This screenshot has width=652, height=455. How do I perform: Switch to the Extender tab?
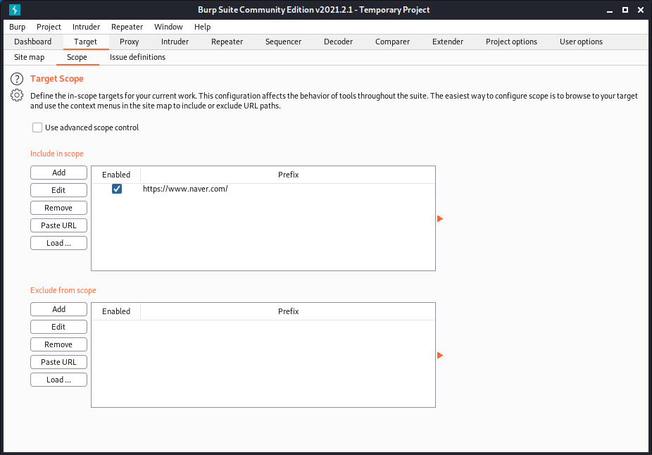click(x=448, y=42)
